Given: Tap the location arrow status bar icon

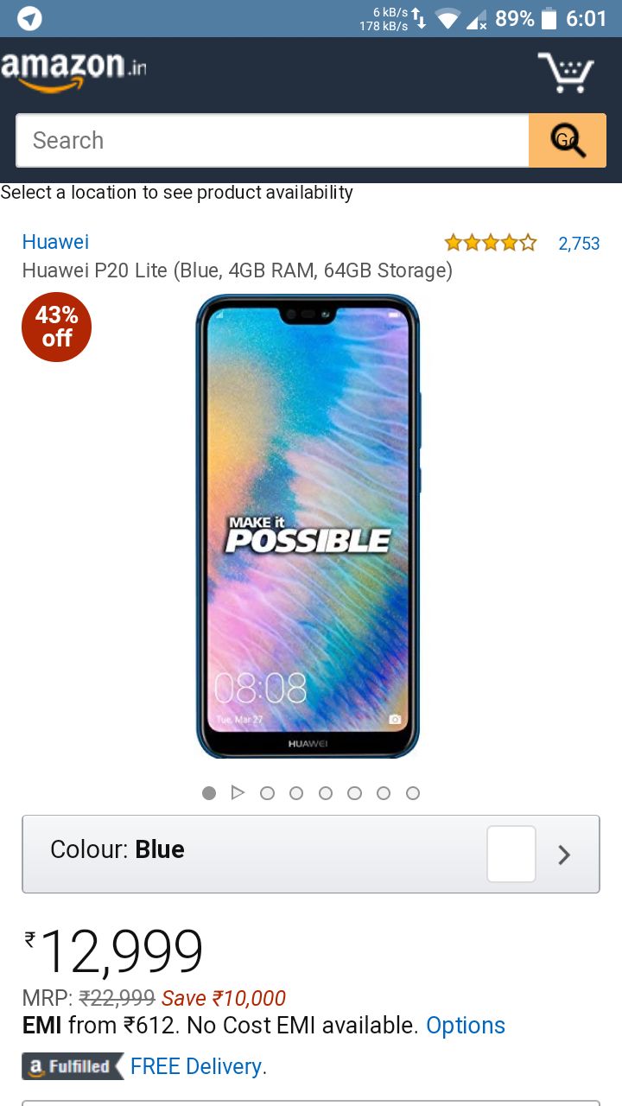Looking at the screenshot, I should 29,18.
